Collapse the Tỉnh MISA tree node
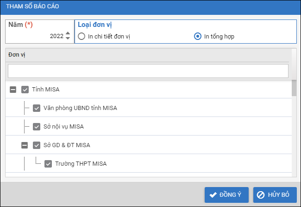The width and height of the screenshot is (301, 207). 13,90
